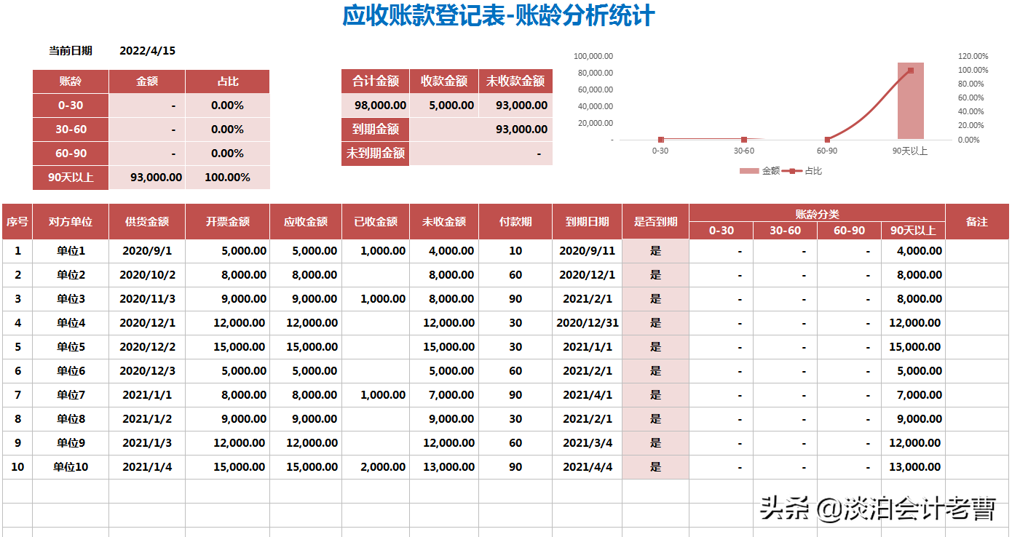Screen dimensions: 1012x537
Task: Select the 单位10 cell in row 10
Action: [x=71, y=466]
